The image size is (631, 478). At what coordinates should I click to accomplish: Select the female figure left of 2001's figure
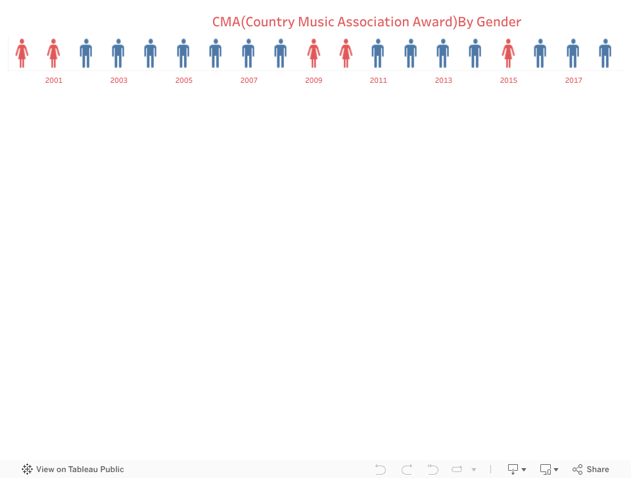(x=22, y=53)
